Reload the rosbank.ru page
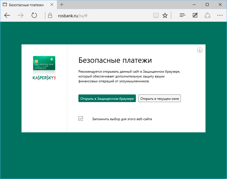 [x=34, y=15]
